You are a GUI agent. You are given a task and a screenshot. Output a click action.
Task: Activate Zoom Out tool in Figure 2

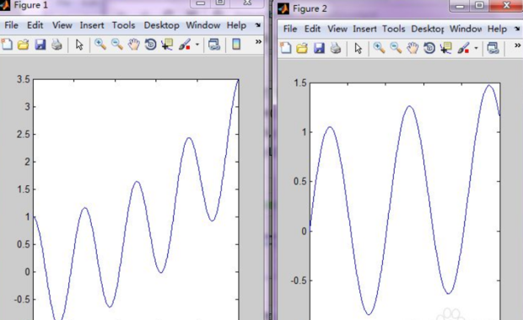pos(396,48)
